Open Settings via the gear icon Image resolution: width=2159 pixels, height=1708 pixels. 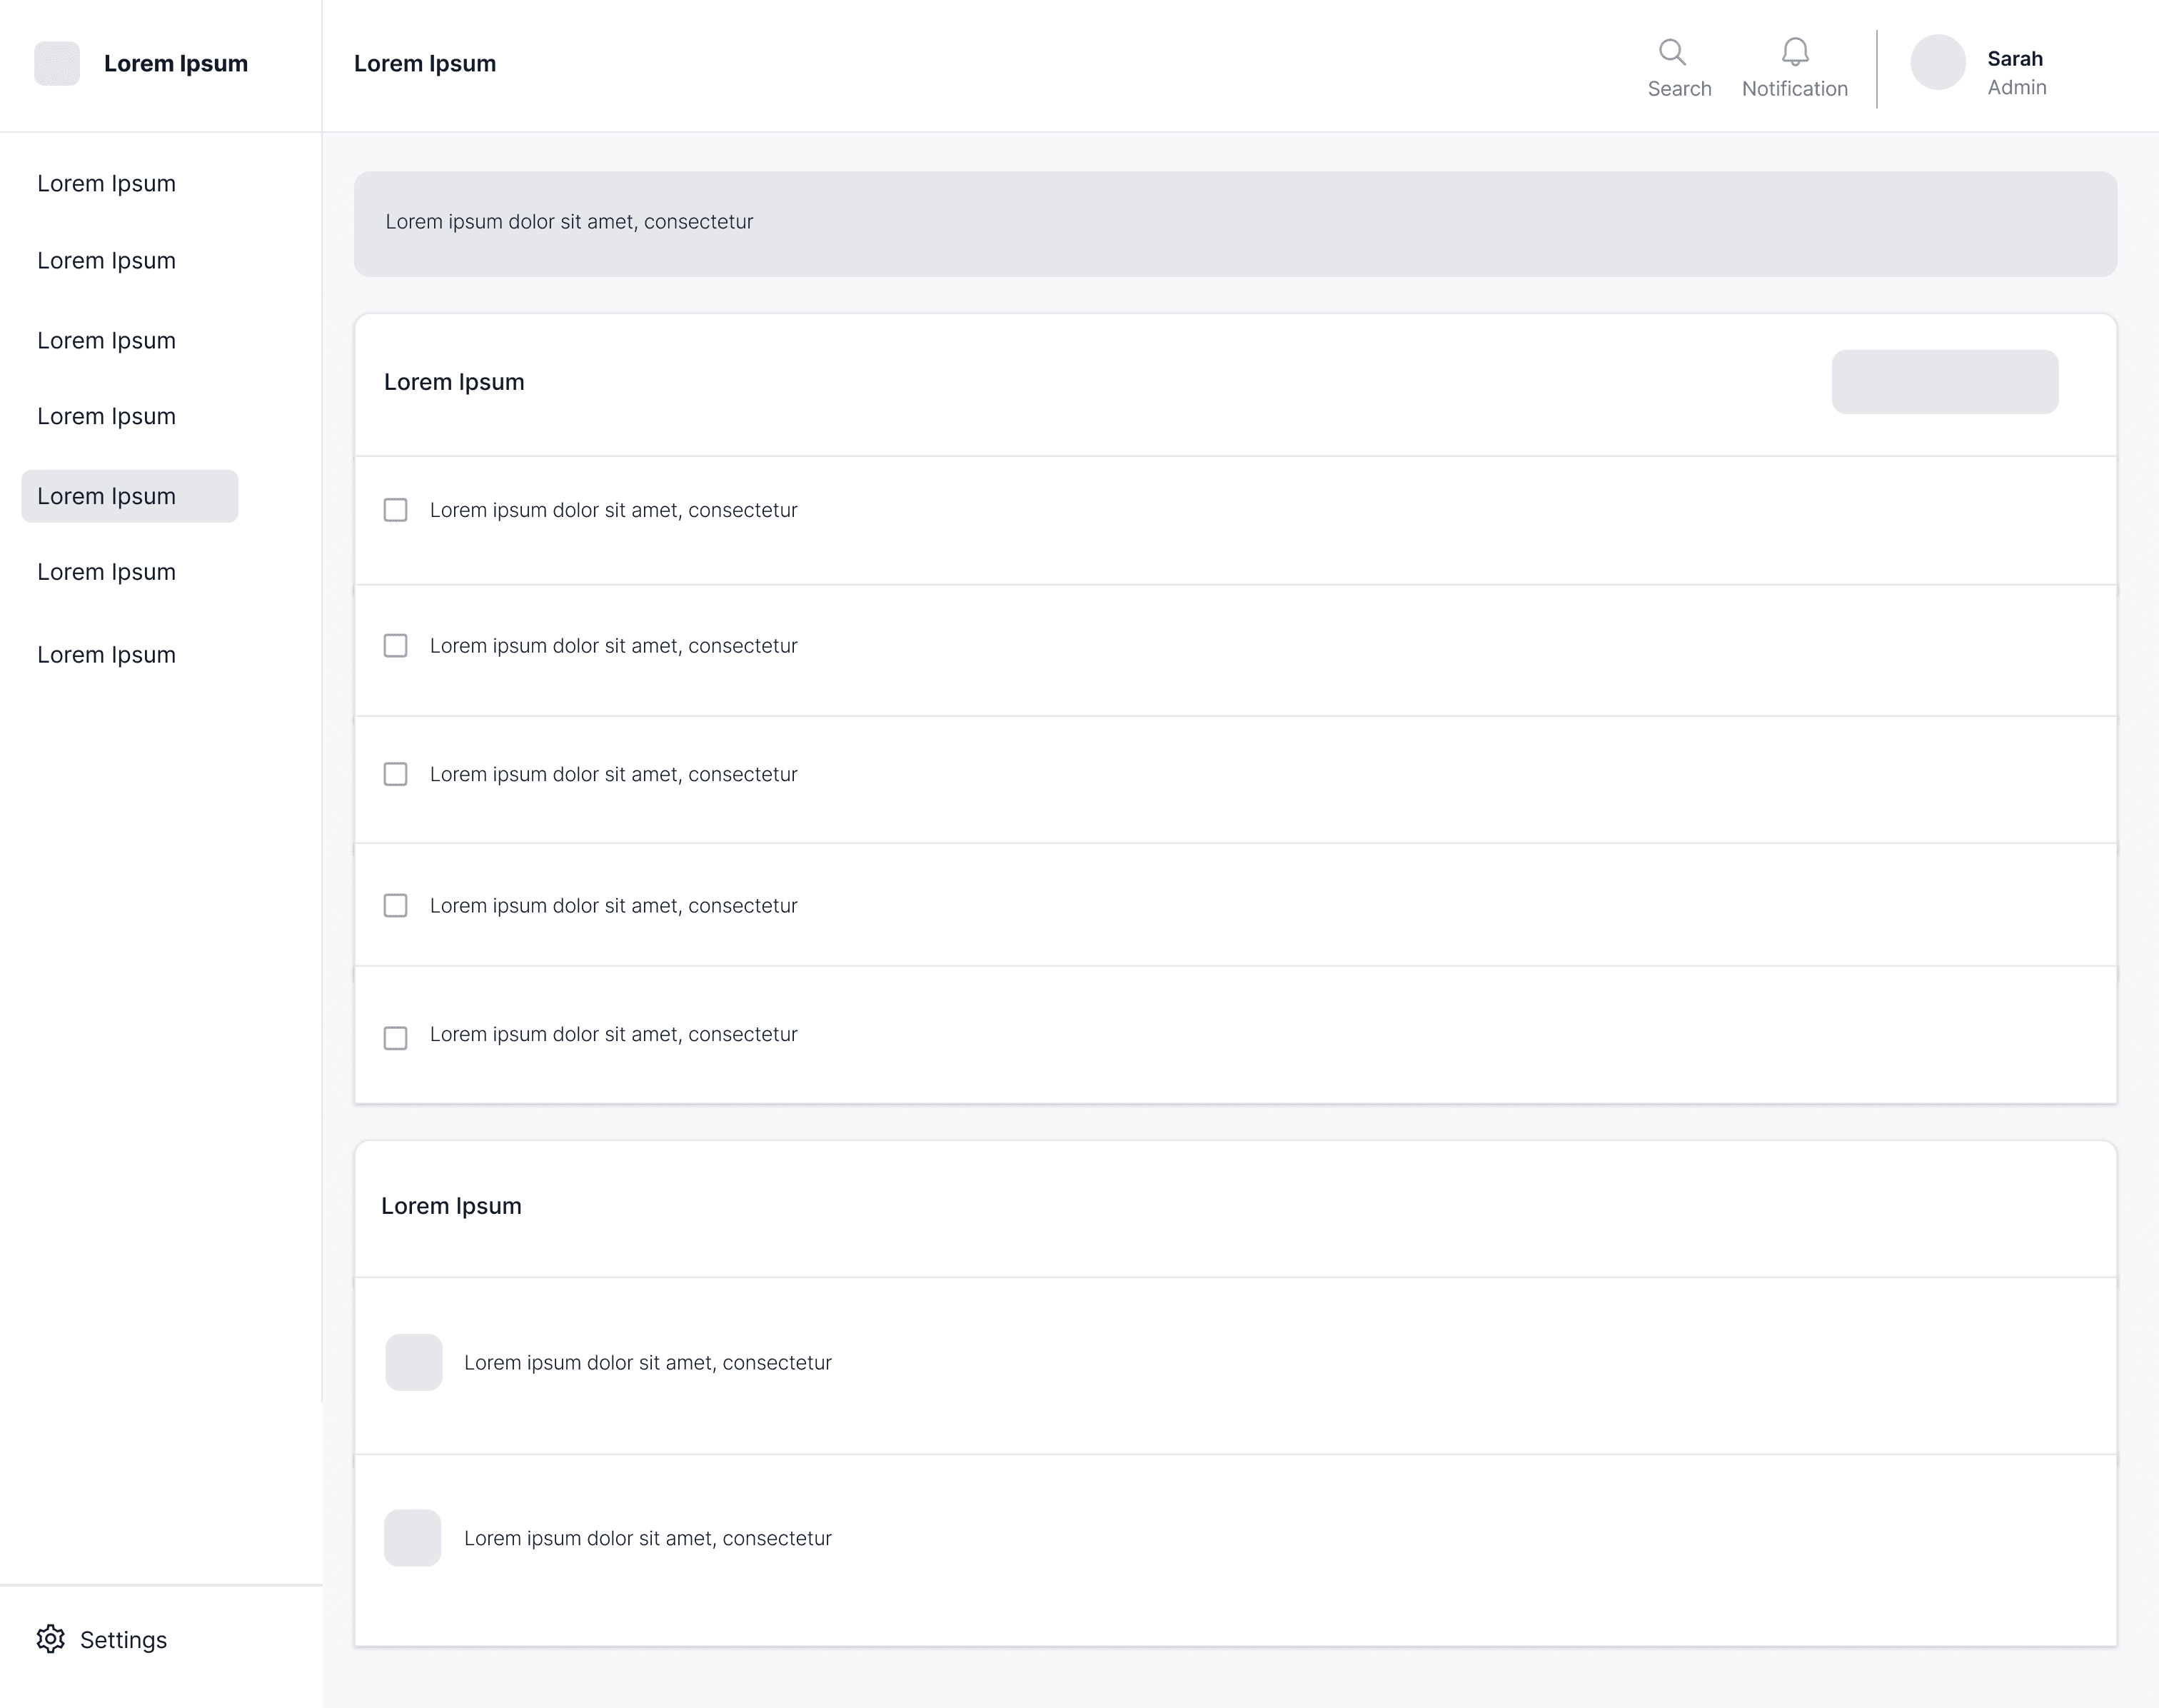(x=51, y=1639)
